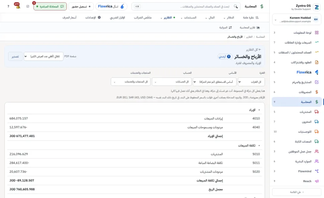Open the التقارير menu
Image resolution: width=324 pixels, height=198 pixels.
(x=168, y=18)
